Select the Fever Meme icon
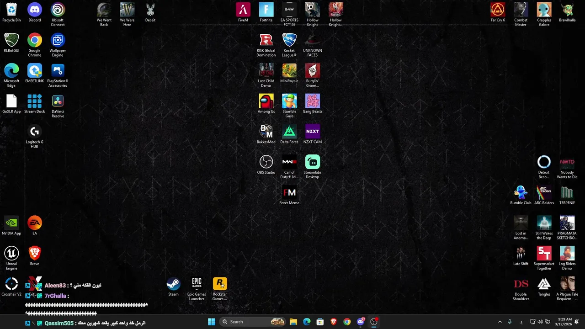This screenshot has width=585, height=329. (289, 196)
